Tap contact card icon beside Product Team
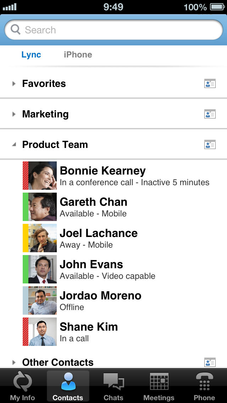227x403 pixels. [x=210, y=145]
